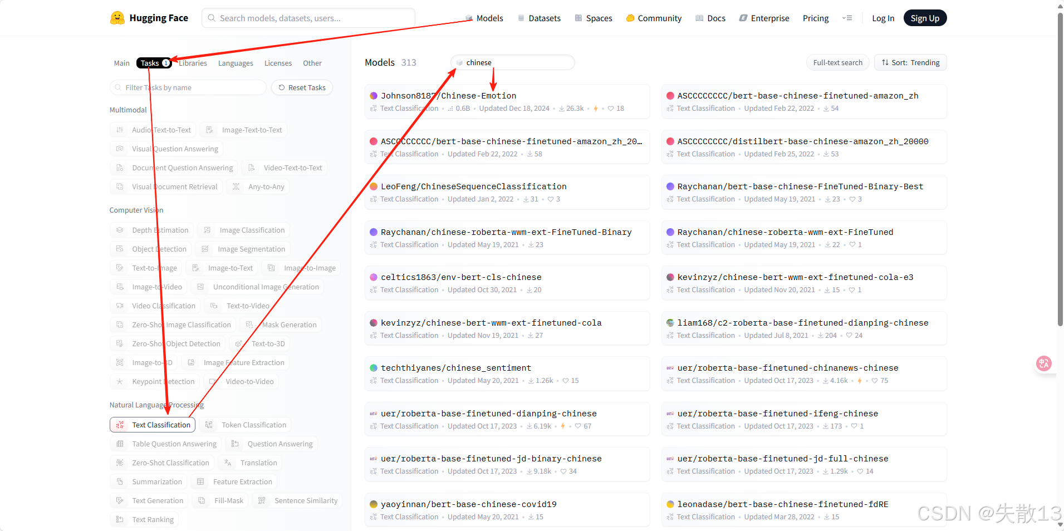Screen dimensions: 1064x531
Task: Click the translate floating widget icon
Action: click(x=1044, y=363)
